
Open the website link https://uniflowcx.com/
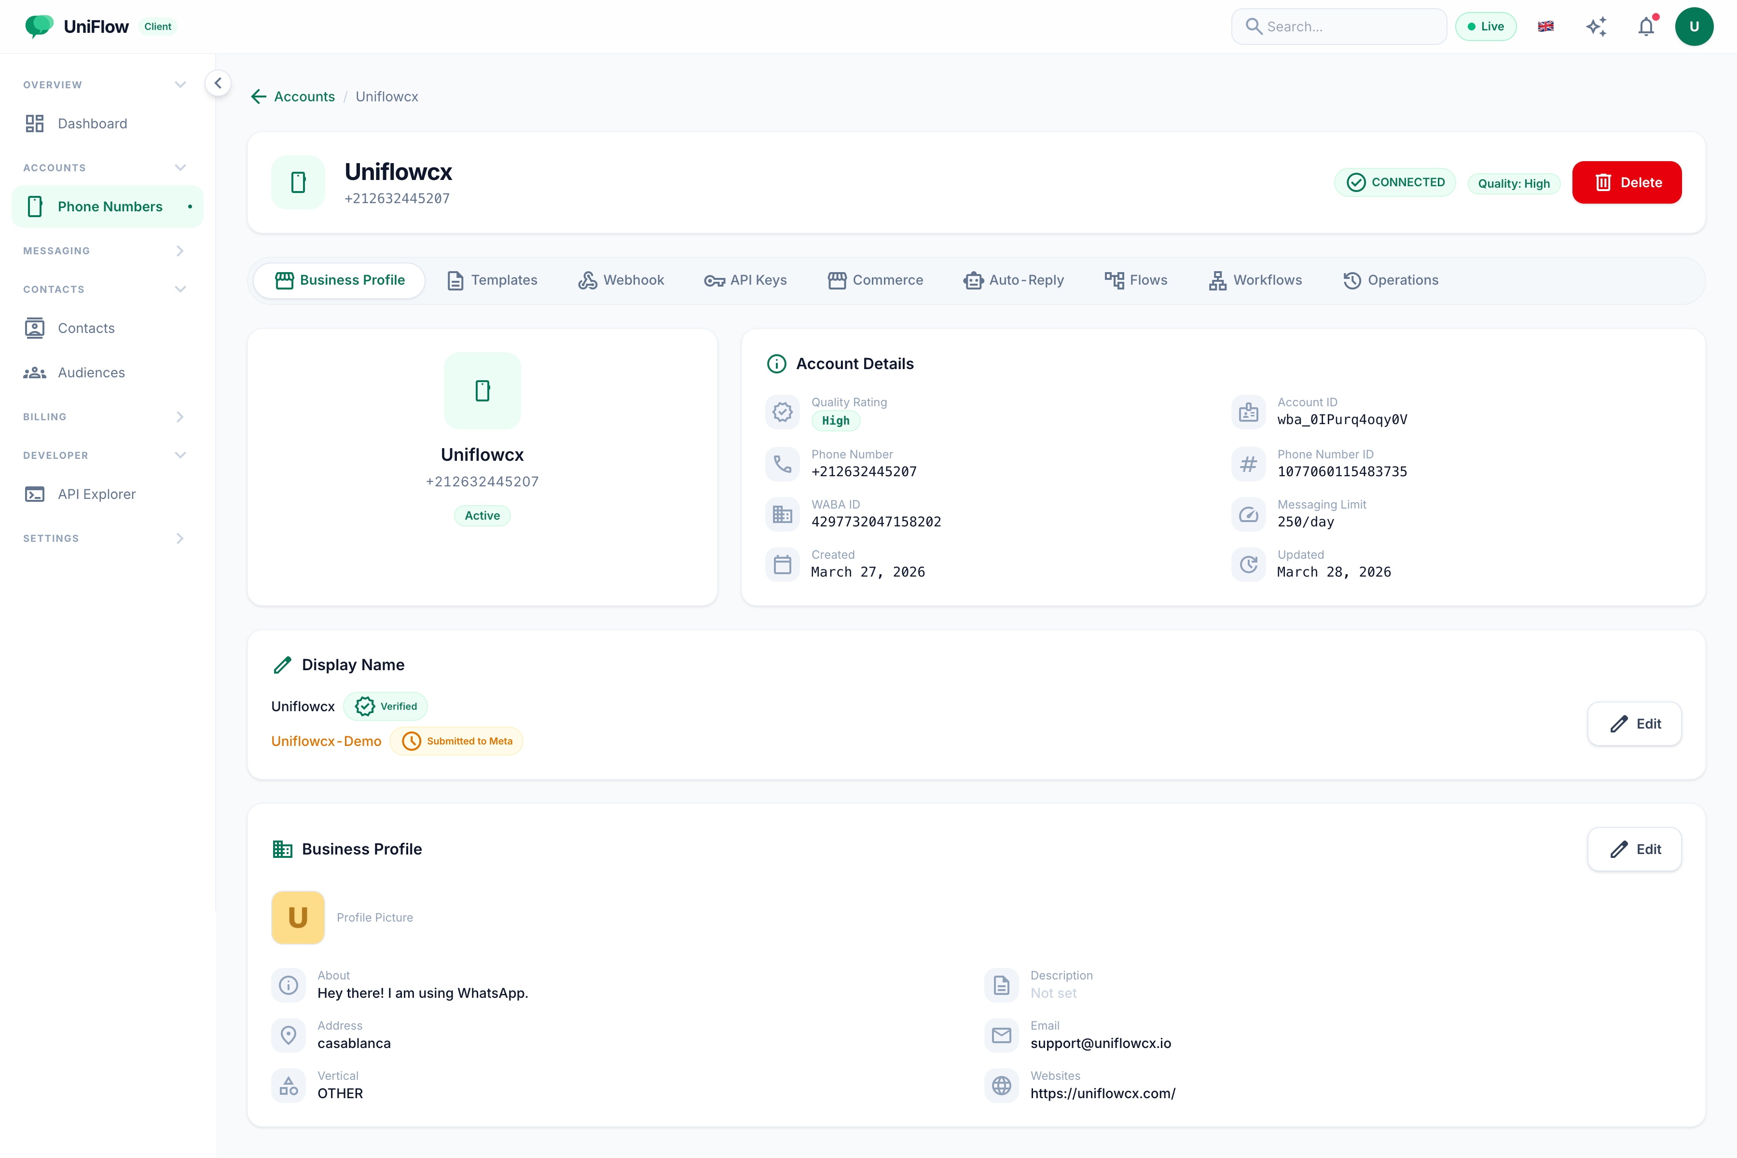pos(1103,1093)
